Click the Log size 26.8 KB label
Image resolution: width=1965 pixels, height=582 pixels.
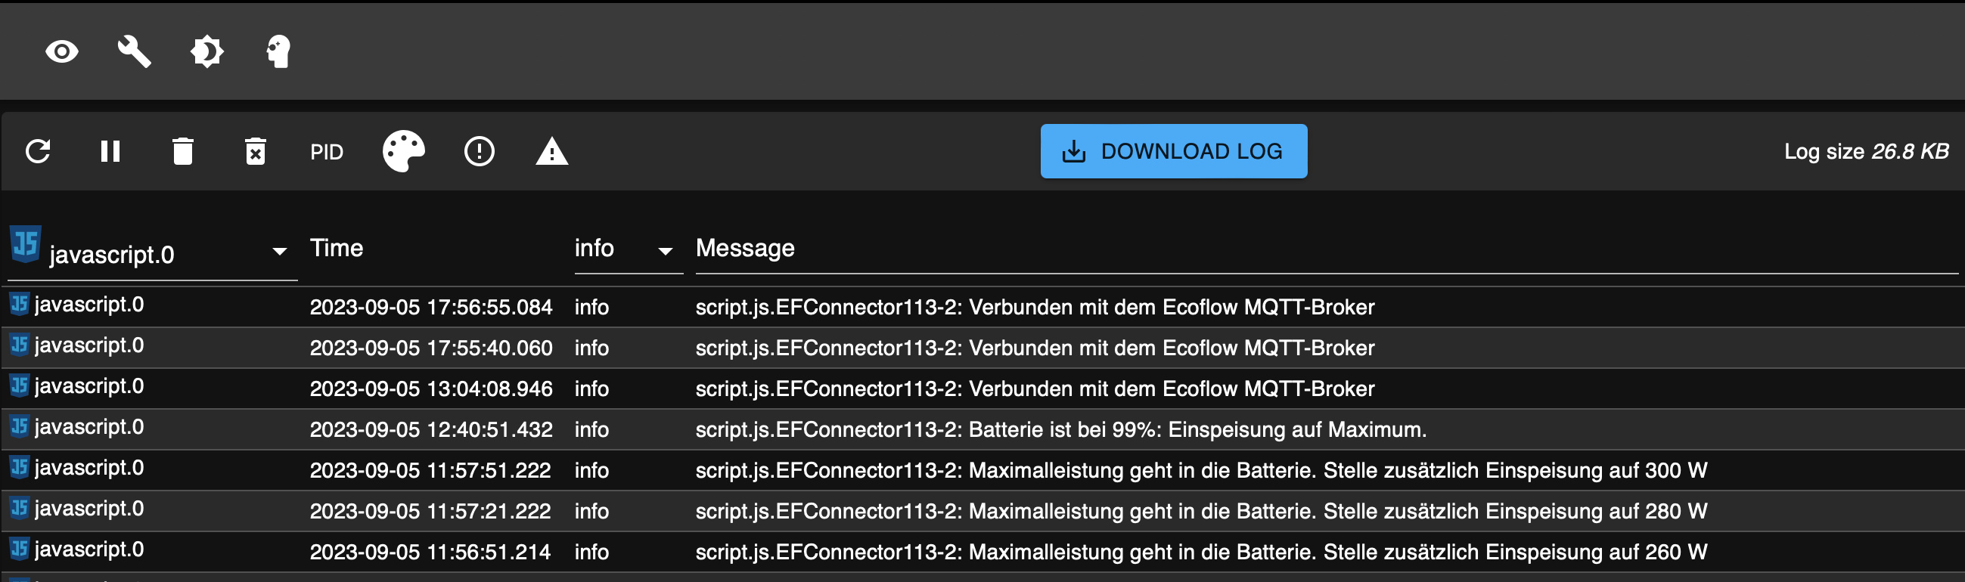1866,151
